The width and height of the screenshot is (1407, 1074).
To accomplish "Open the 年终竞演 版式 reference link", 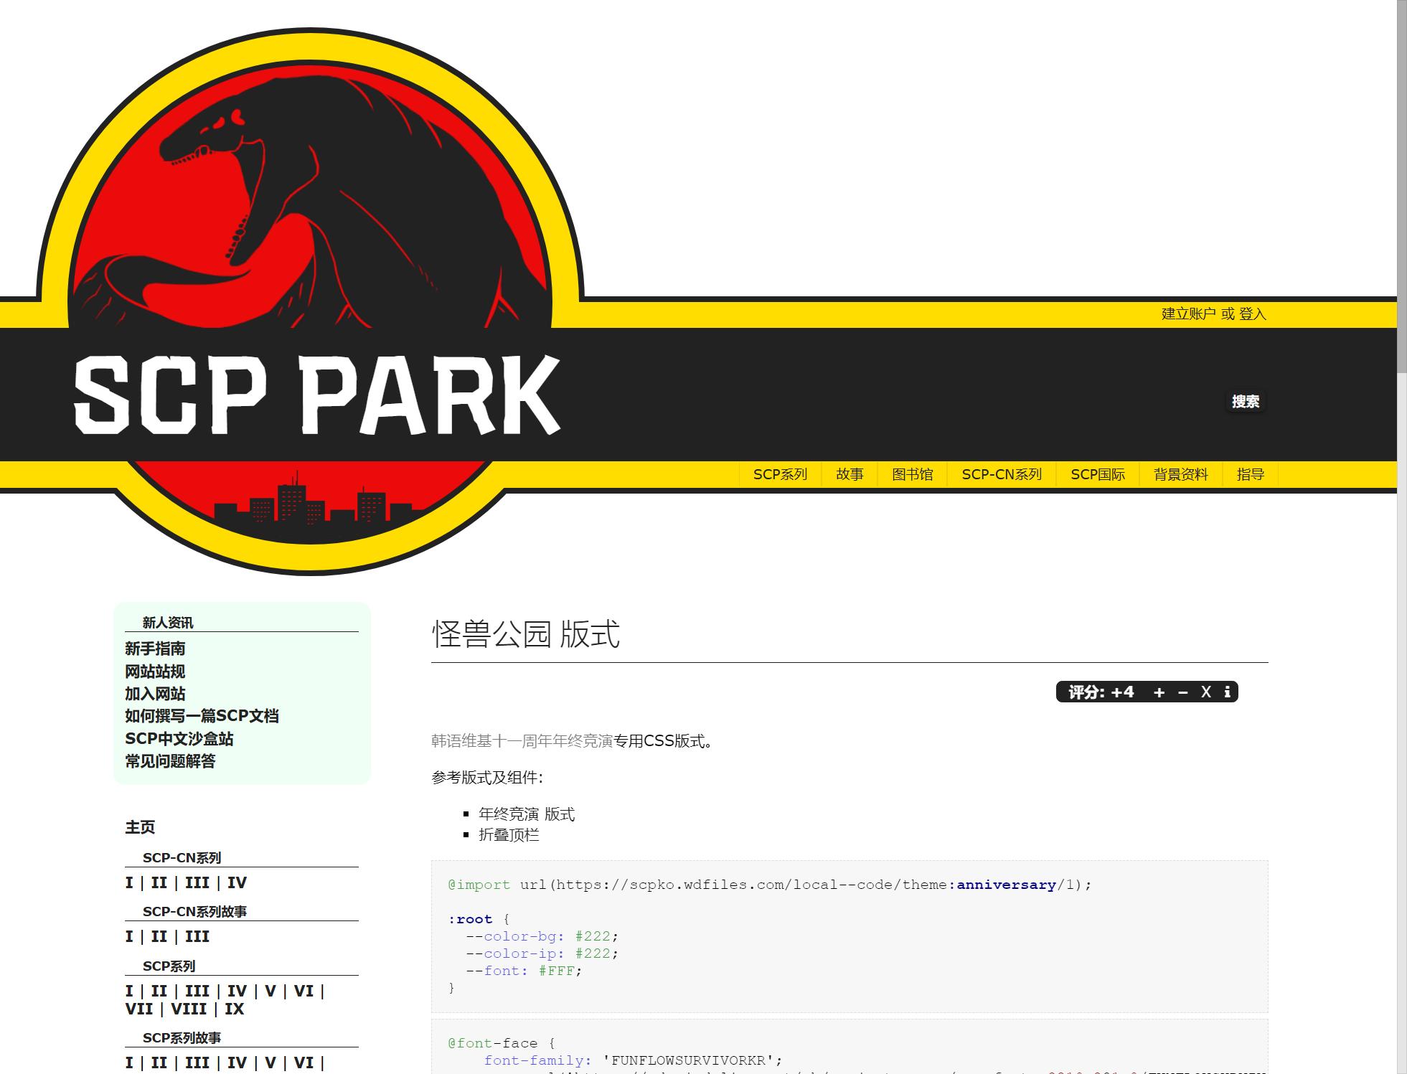I will pyautogui.click(x=527, y=814).
